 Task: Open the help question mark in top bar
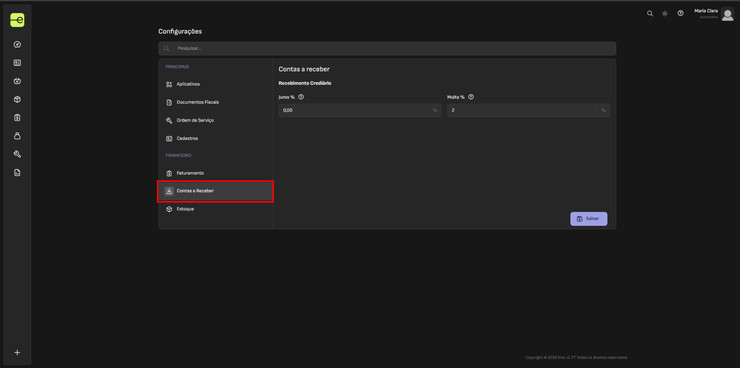681,13
